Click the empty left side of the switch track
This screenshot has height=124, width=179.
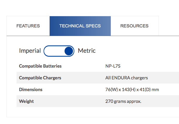tap(54, 51)
